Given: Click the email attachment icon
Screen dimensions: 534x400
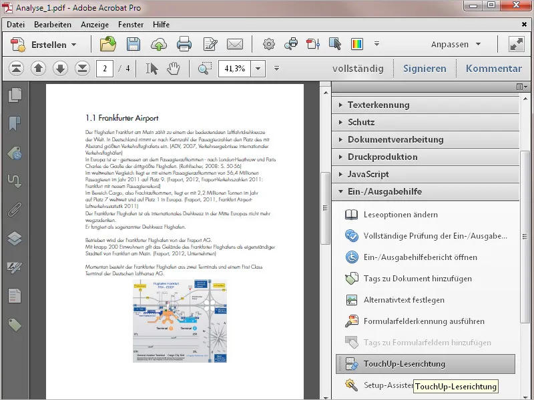Looking at the screenshot, I should 235,44.
